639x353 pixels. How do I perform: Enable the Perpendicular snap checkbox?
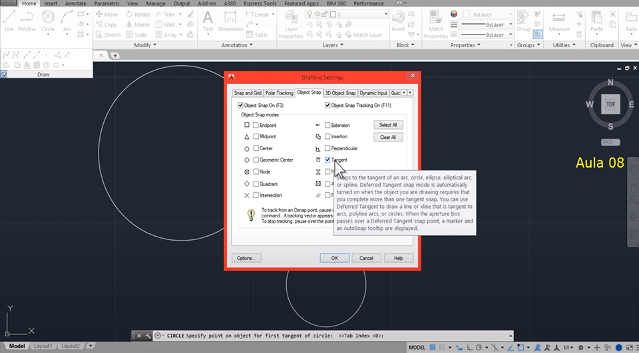(x=327, y=148)
